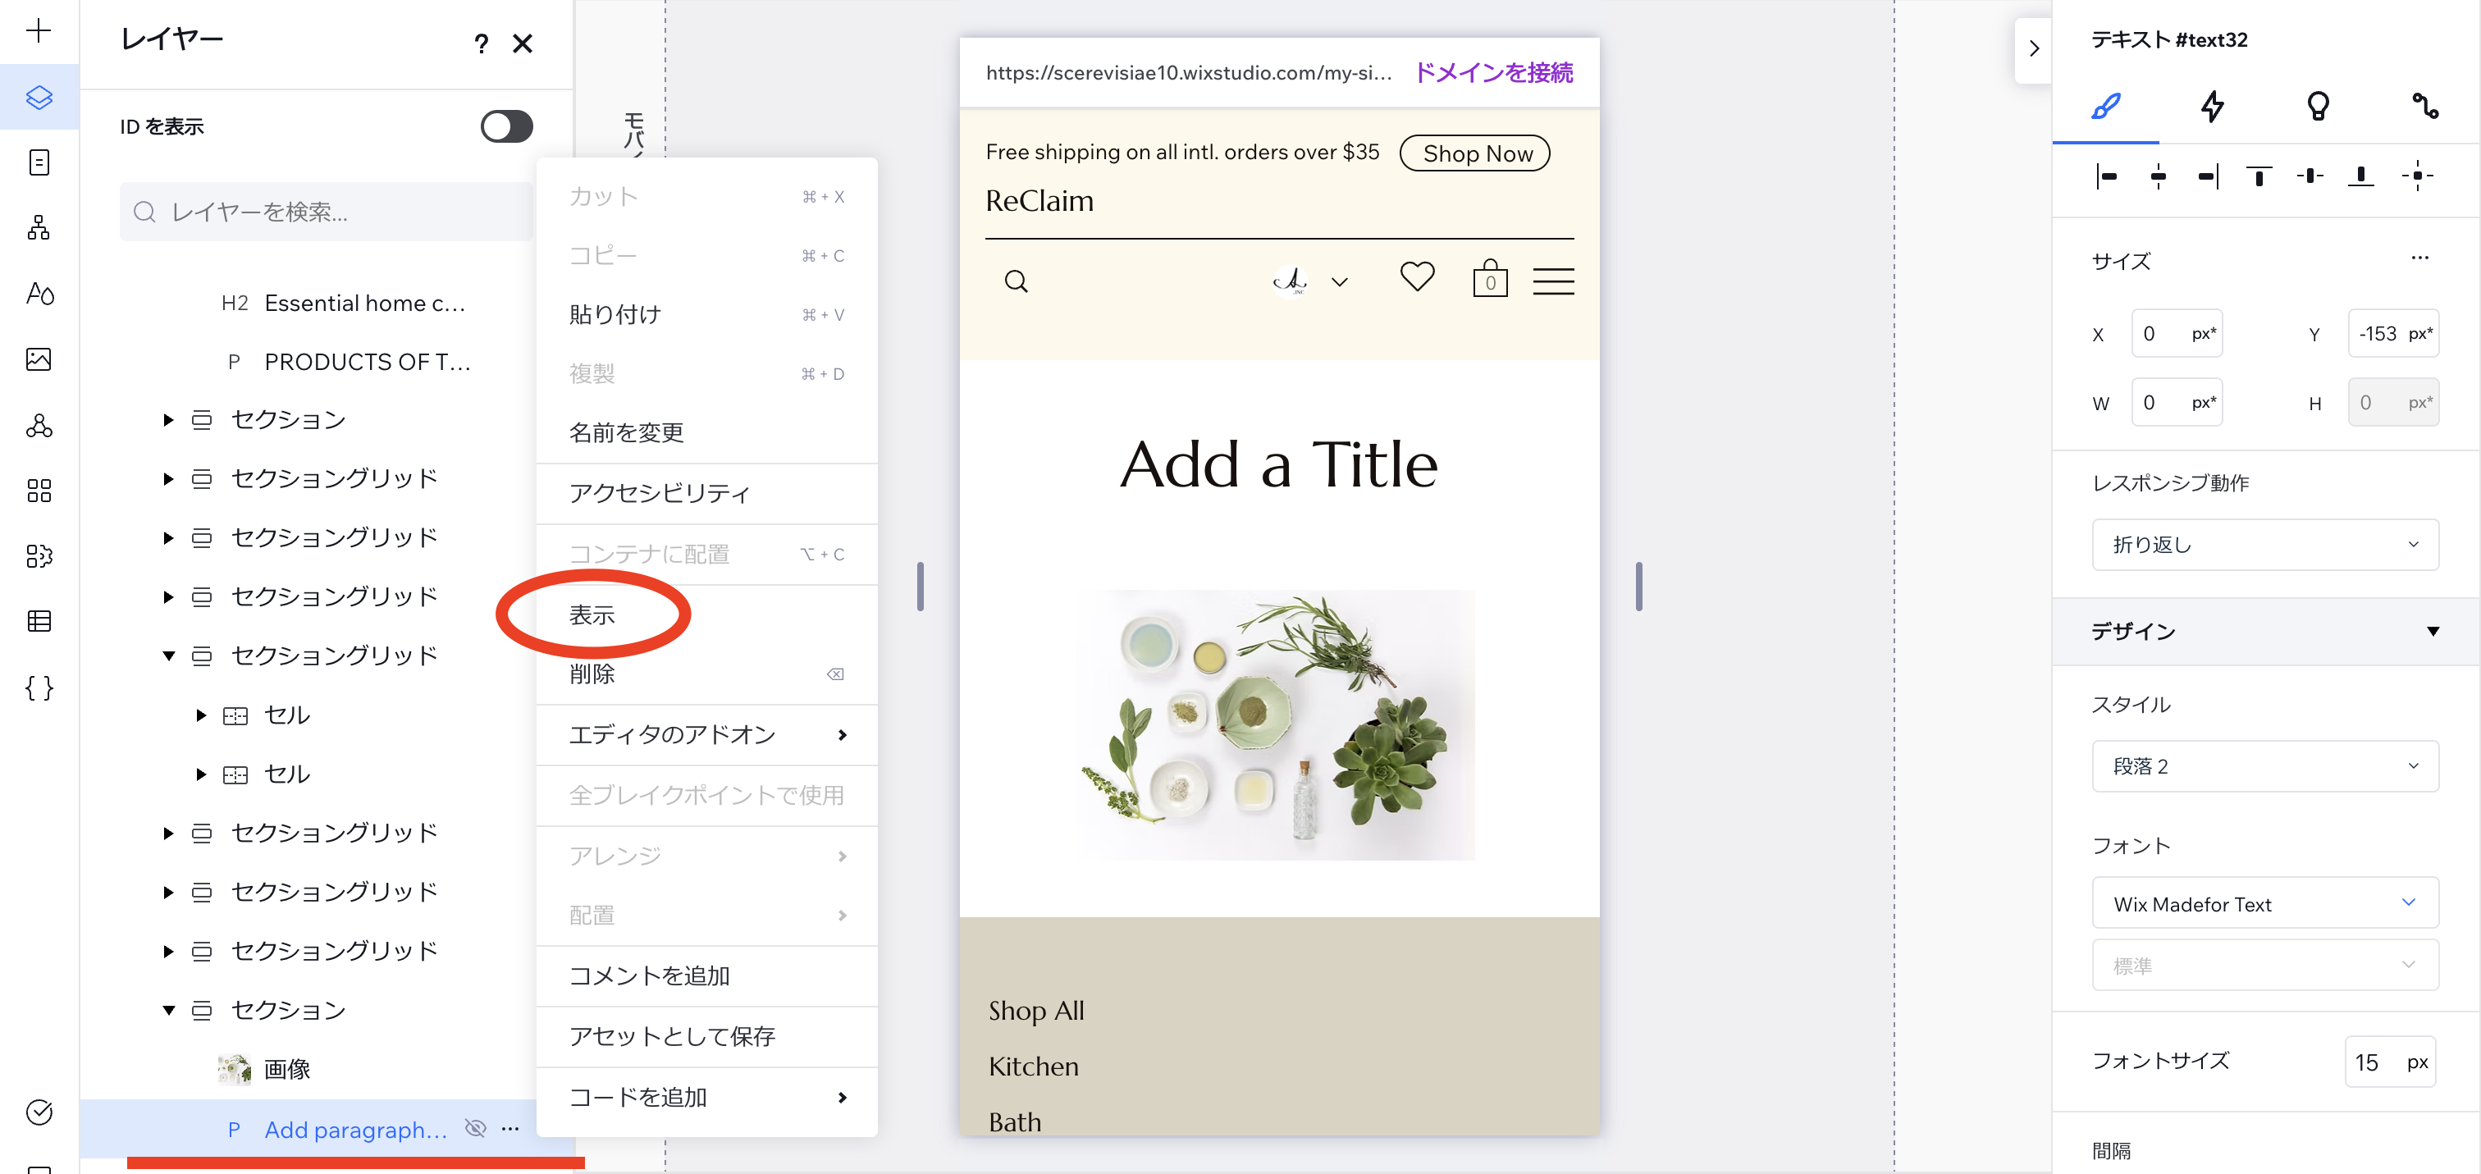Select the lightning quick-actions icon in the inspector
The width and height of the screenshot is (2481, 1174).
pos(2212,107)
